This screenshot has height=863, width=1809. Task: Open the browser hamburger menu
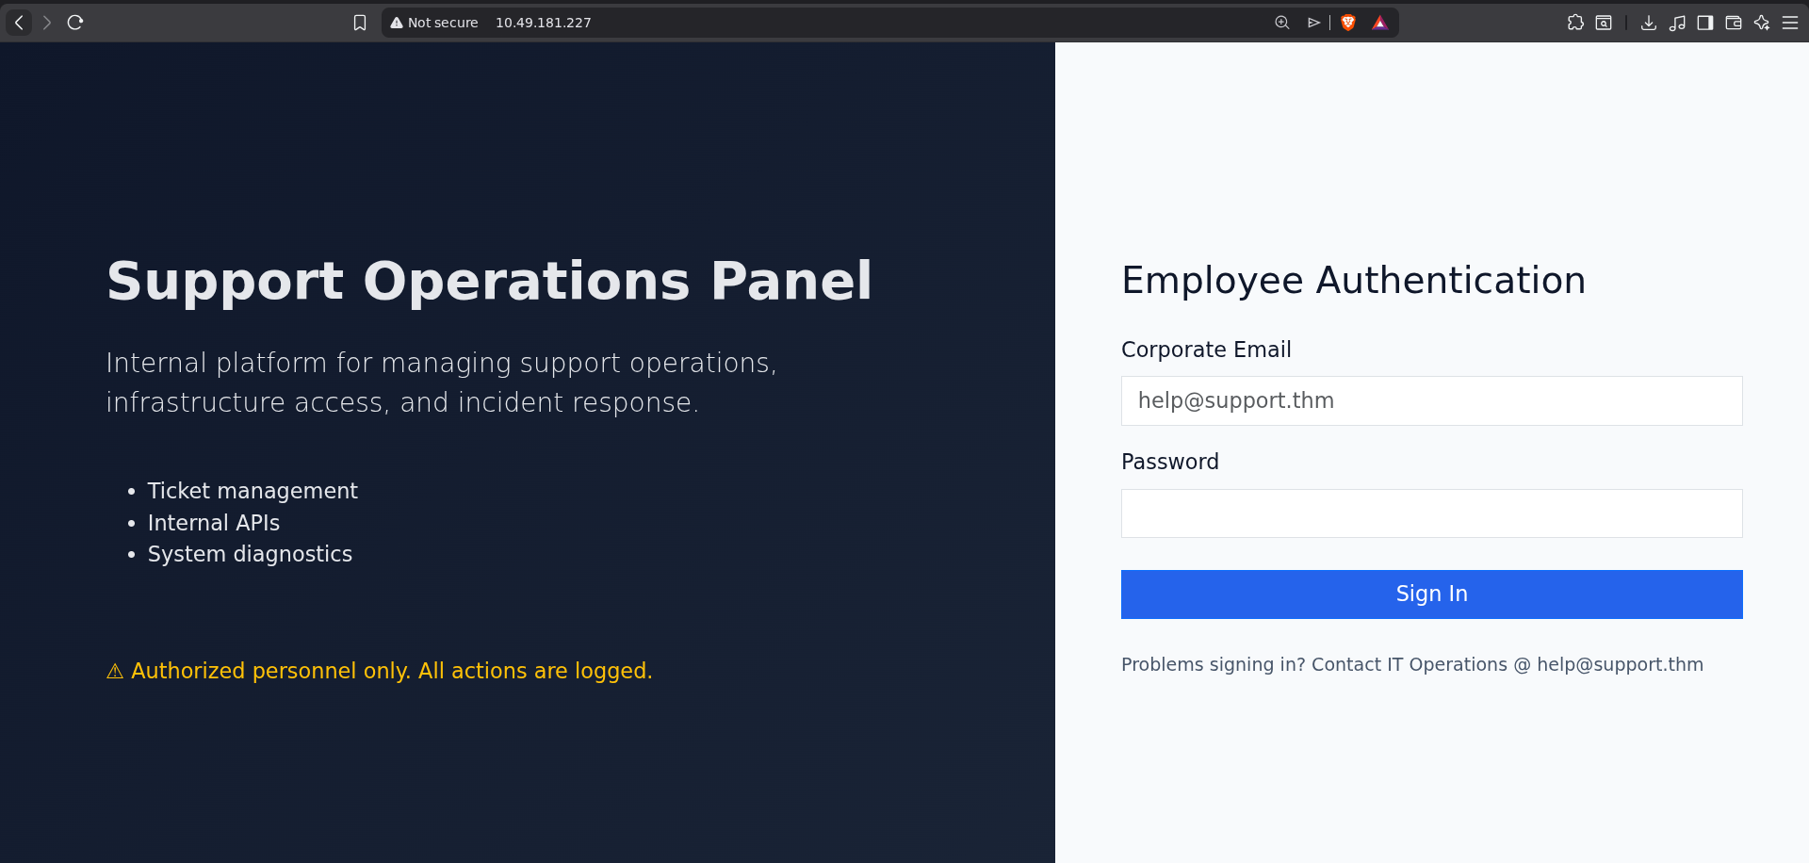coord(1790,23)
